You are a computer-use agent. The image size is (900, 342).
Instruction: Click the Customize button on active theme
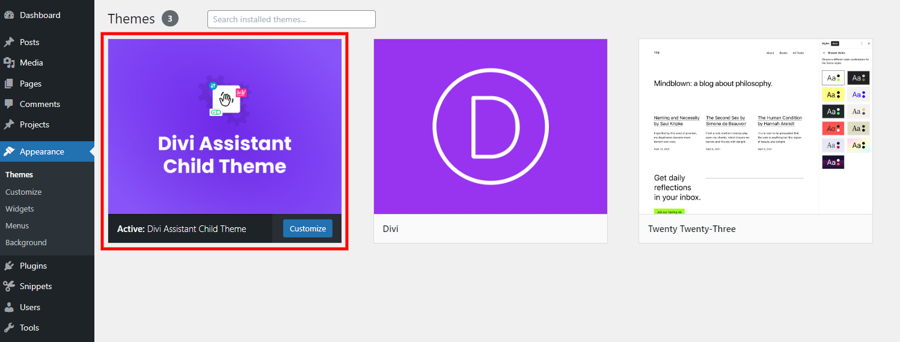click(x=308, y=228)
